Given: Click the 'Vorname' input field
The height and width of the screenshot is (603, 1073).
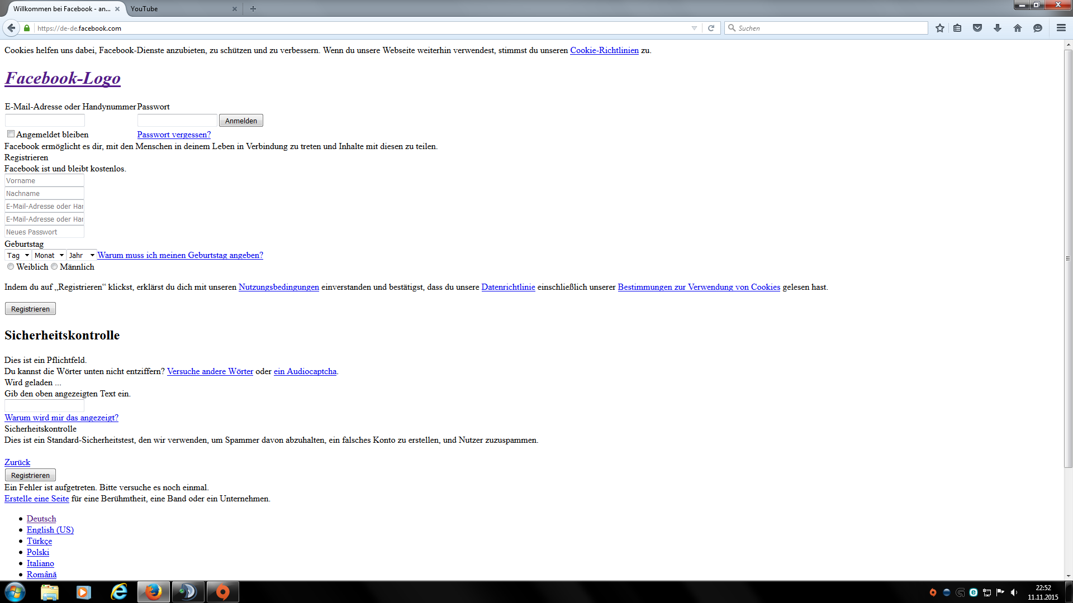Looking at the screenshot, I should click(44, 180).
